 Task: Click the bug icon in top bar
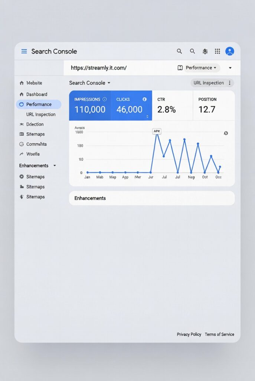[x=205, y=51]
